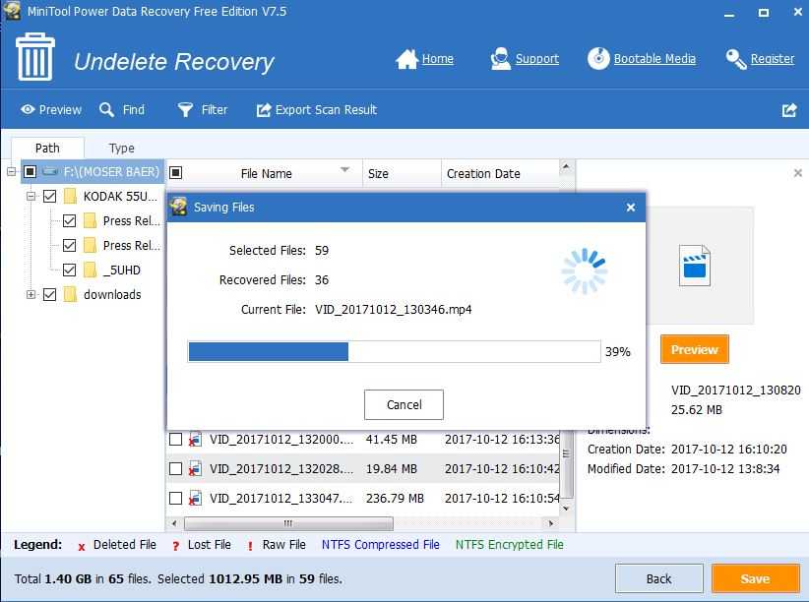Screen dimensions: 809x602
Task: Click the horizontal scroll right arrow
Action: (x=551, y=523)
